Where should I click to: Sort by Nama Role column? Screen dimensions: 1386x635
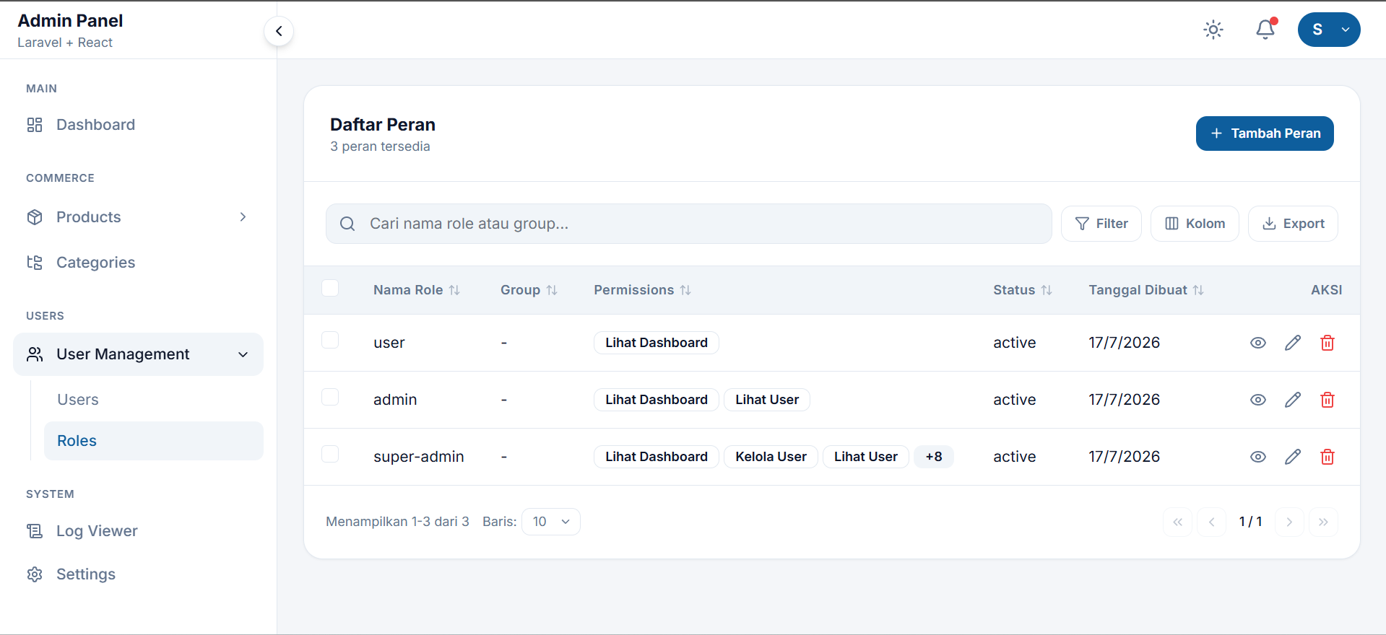(417, 290)
